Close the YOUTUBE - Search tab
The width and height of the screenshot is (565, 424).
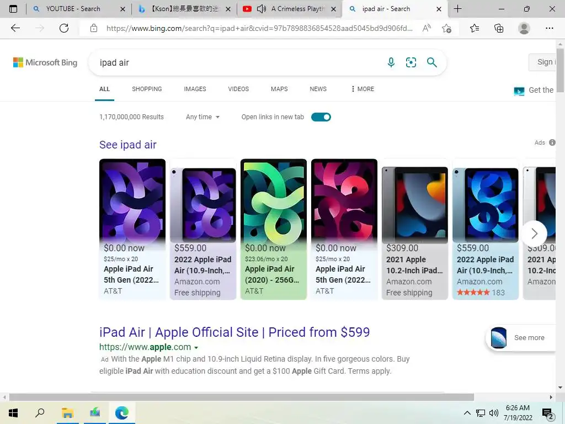point(122,9)
